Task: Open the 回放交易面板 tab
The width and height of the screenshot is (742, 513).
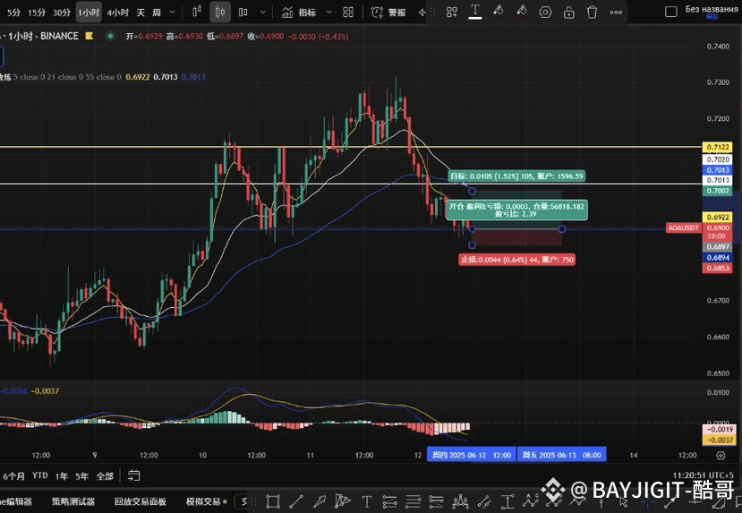Action: point(141,501)
